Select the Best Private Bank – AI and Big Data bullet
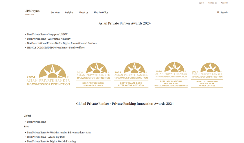This screenshot has width=244, height=143. (46, 137)
